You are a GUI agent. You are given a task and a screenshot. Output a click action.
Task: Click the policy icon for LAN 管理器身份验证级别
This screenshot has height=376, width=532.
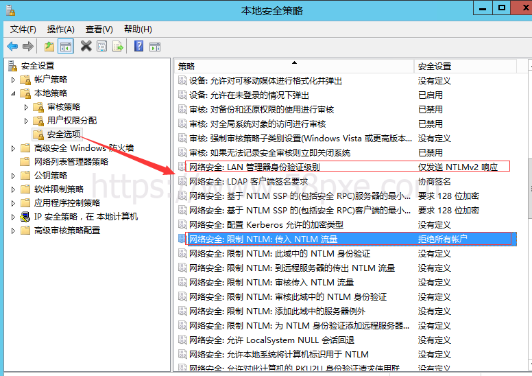pos(182,167)
